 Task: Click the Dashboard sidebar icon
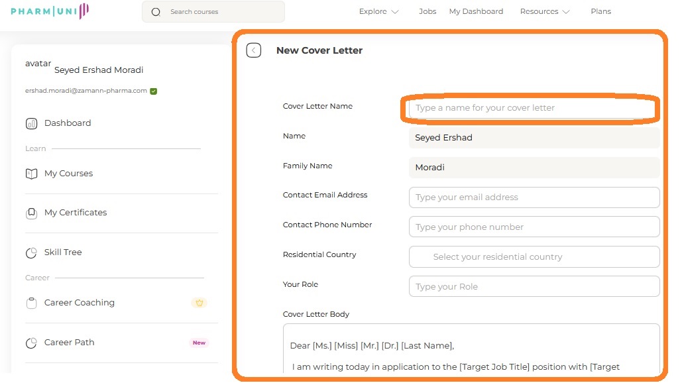click(31, 123)
